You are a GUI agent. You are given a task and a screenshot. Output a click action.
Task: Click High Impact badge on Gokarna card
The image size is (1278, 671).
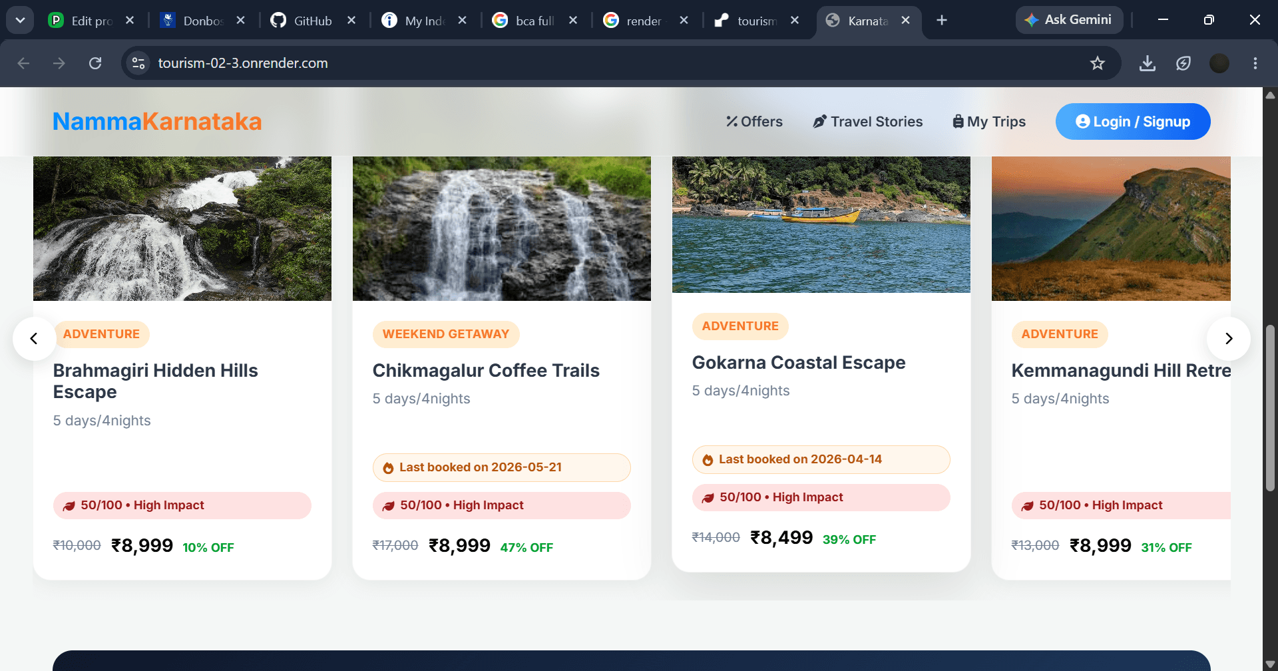821,497
